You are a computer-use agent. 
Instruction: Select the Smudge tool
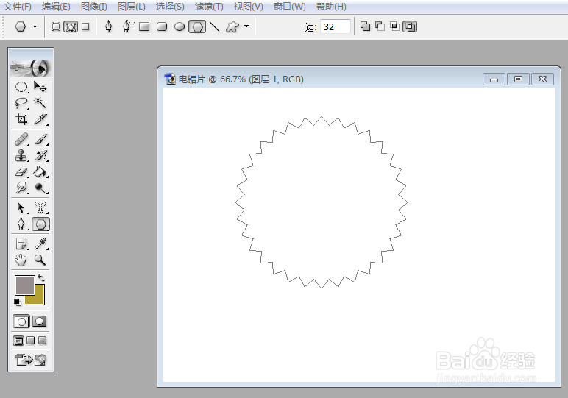click(x=21, y=188)
